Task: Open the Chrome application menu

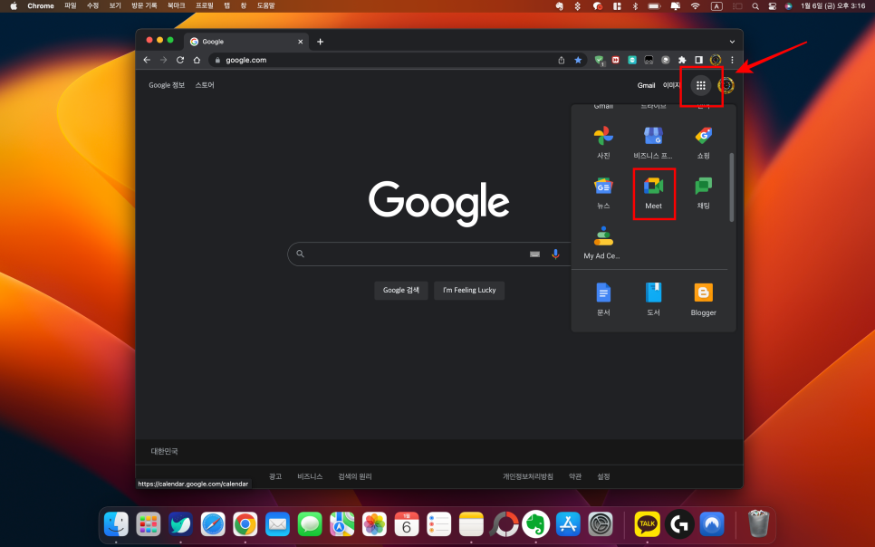Action: coord(41,5)
